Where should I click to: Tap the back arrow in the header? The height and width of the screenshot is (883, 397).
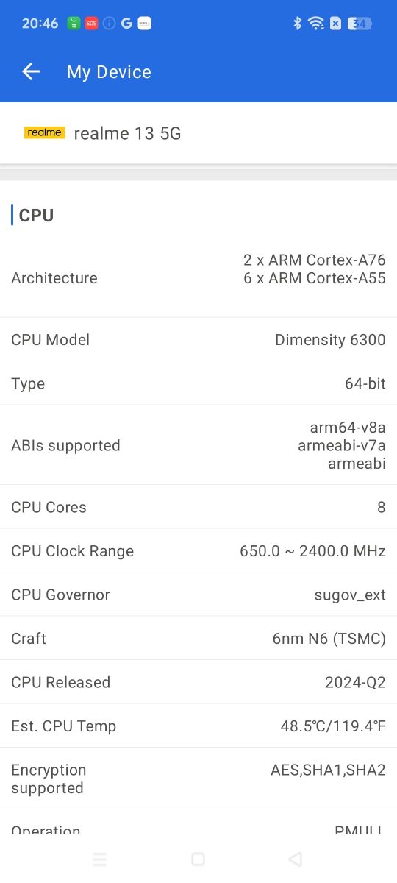point(31,71)
